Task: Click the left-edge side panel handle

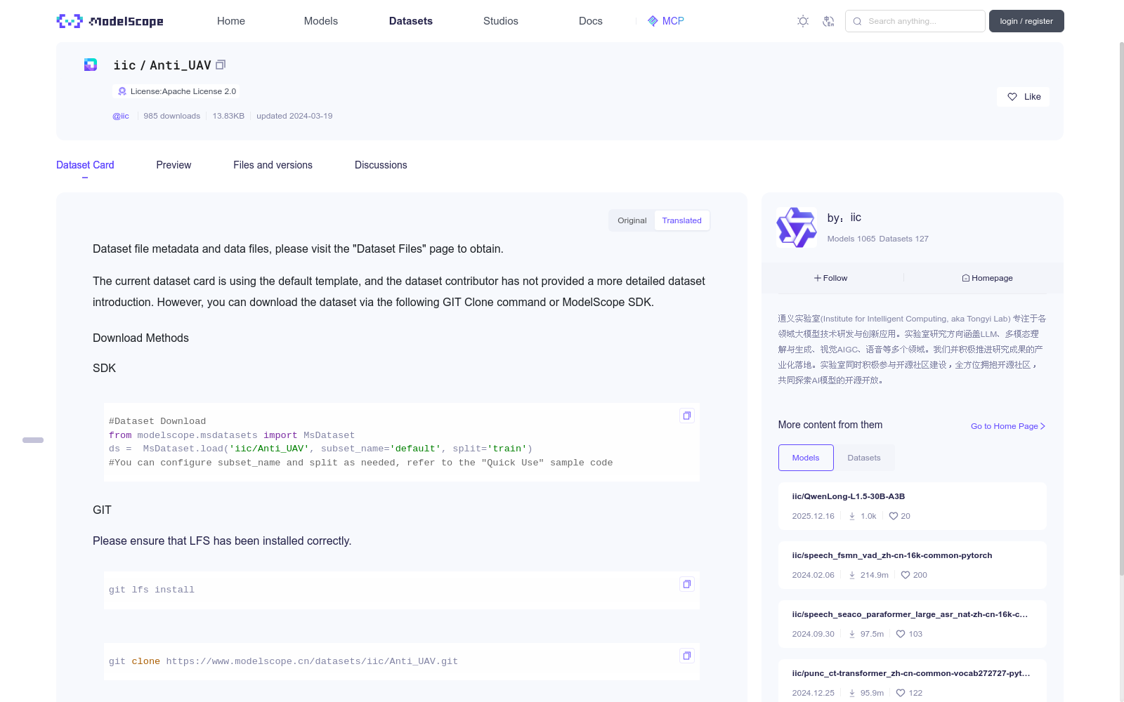Action: point(33,440)
